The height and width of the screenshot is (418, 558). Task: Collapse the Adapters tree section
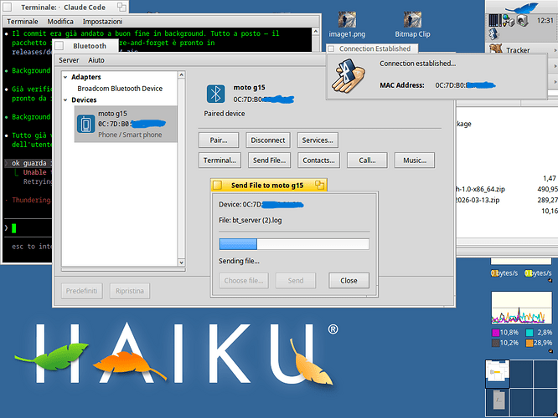pyautogui.click(x=67, y=77)
